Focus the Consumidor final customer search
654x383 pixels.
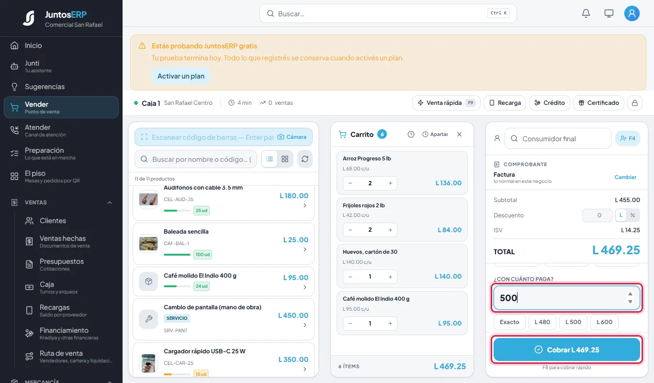[558, 138]
